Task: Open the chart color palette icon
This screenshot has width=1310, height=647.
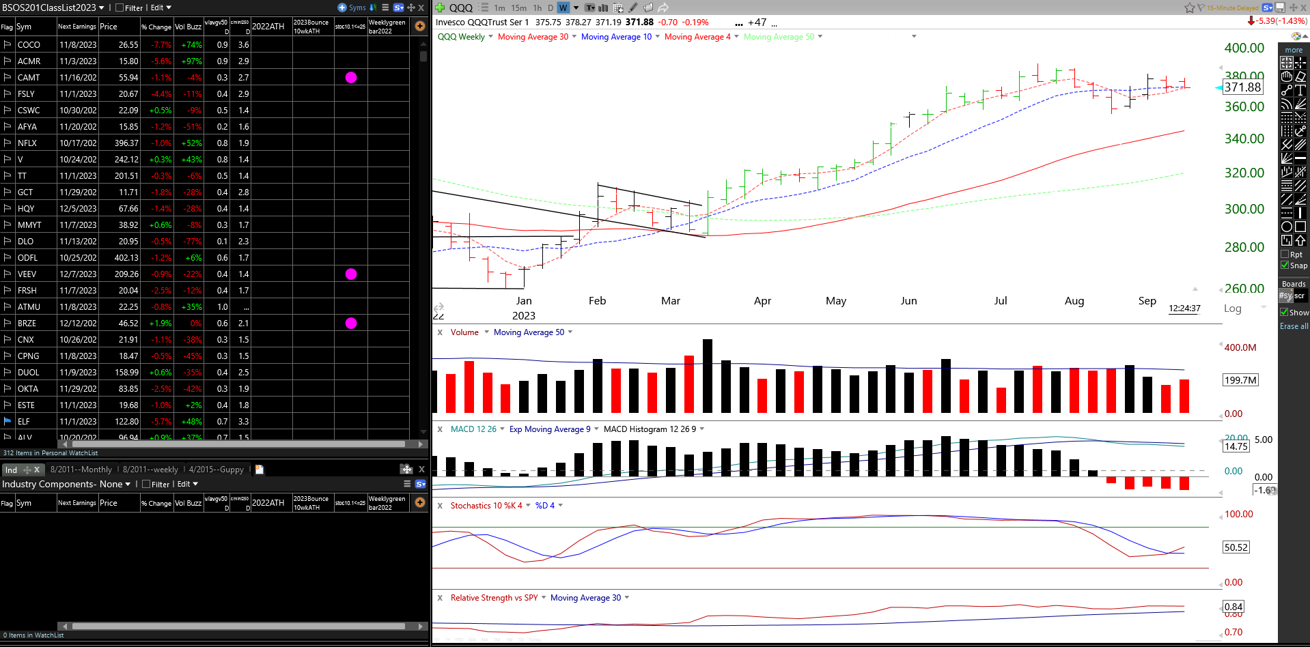Action: [x=1296, y=36]
